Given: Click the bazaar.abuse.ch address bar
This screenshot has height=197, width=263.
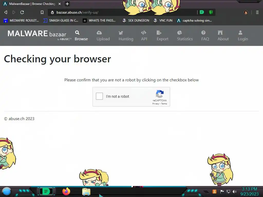Looking at the screenshot, I should click(123, 12).
